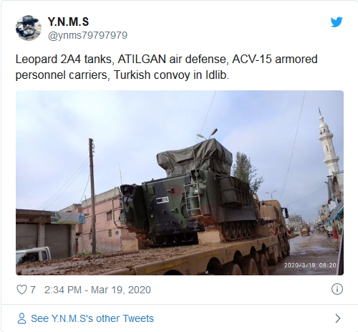Click the person icon beside other Tweets
The image size is (358, 332).
pyautogui.click(x=21, y=318)
